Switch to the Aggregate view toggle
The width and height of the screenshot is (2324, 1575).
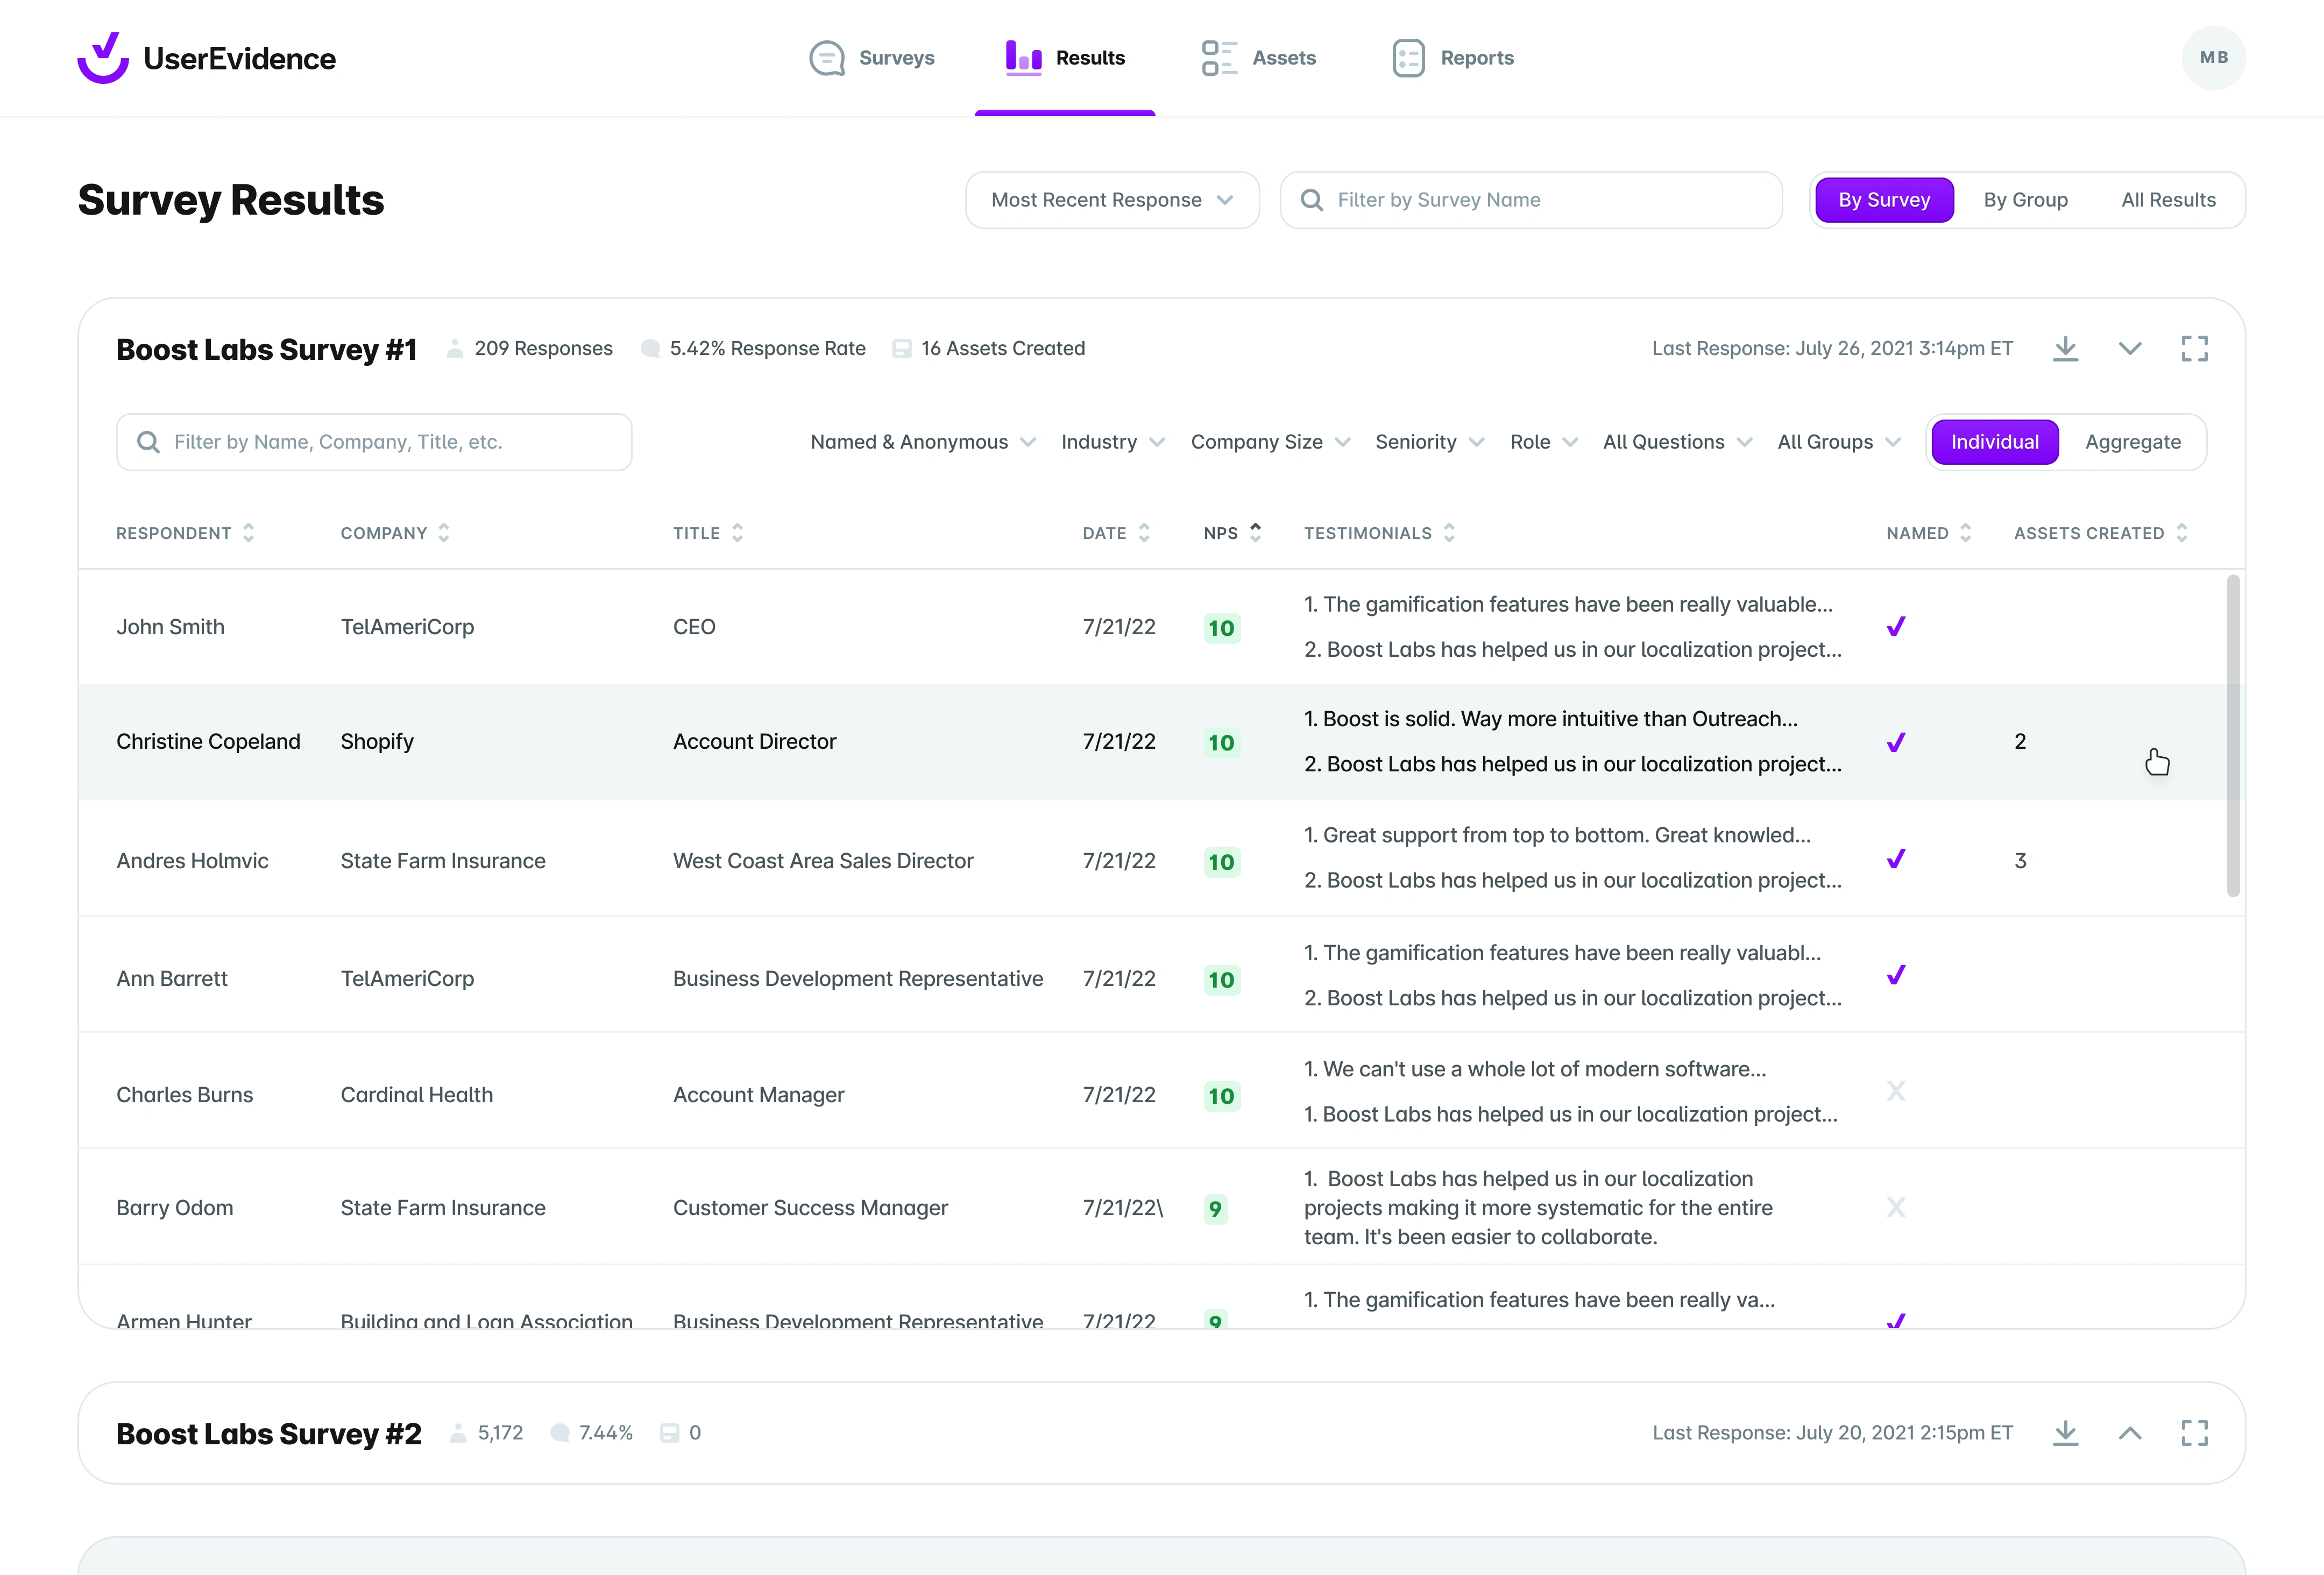tap(2132, 441)
